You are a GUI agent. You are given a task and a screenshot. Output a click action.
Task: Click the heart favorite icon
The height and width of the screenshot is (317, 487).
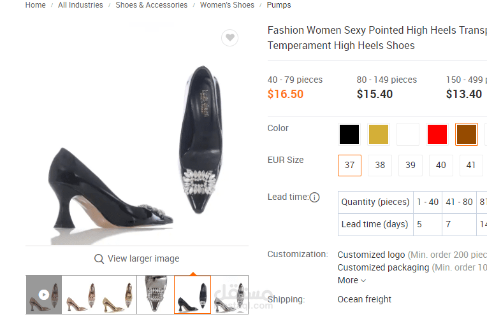230,38
